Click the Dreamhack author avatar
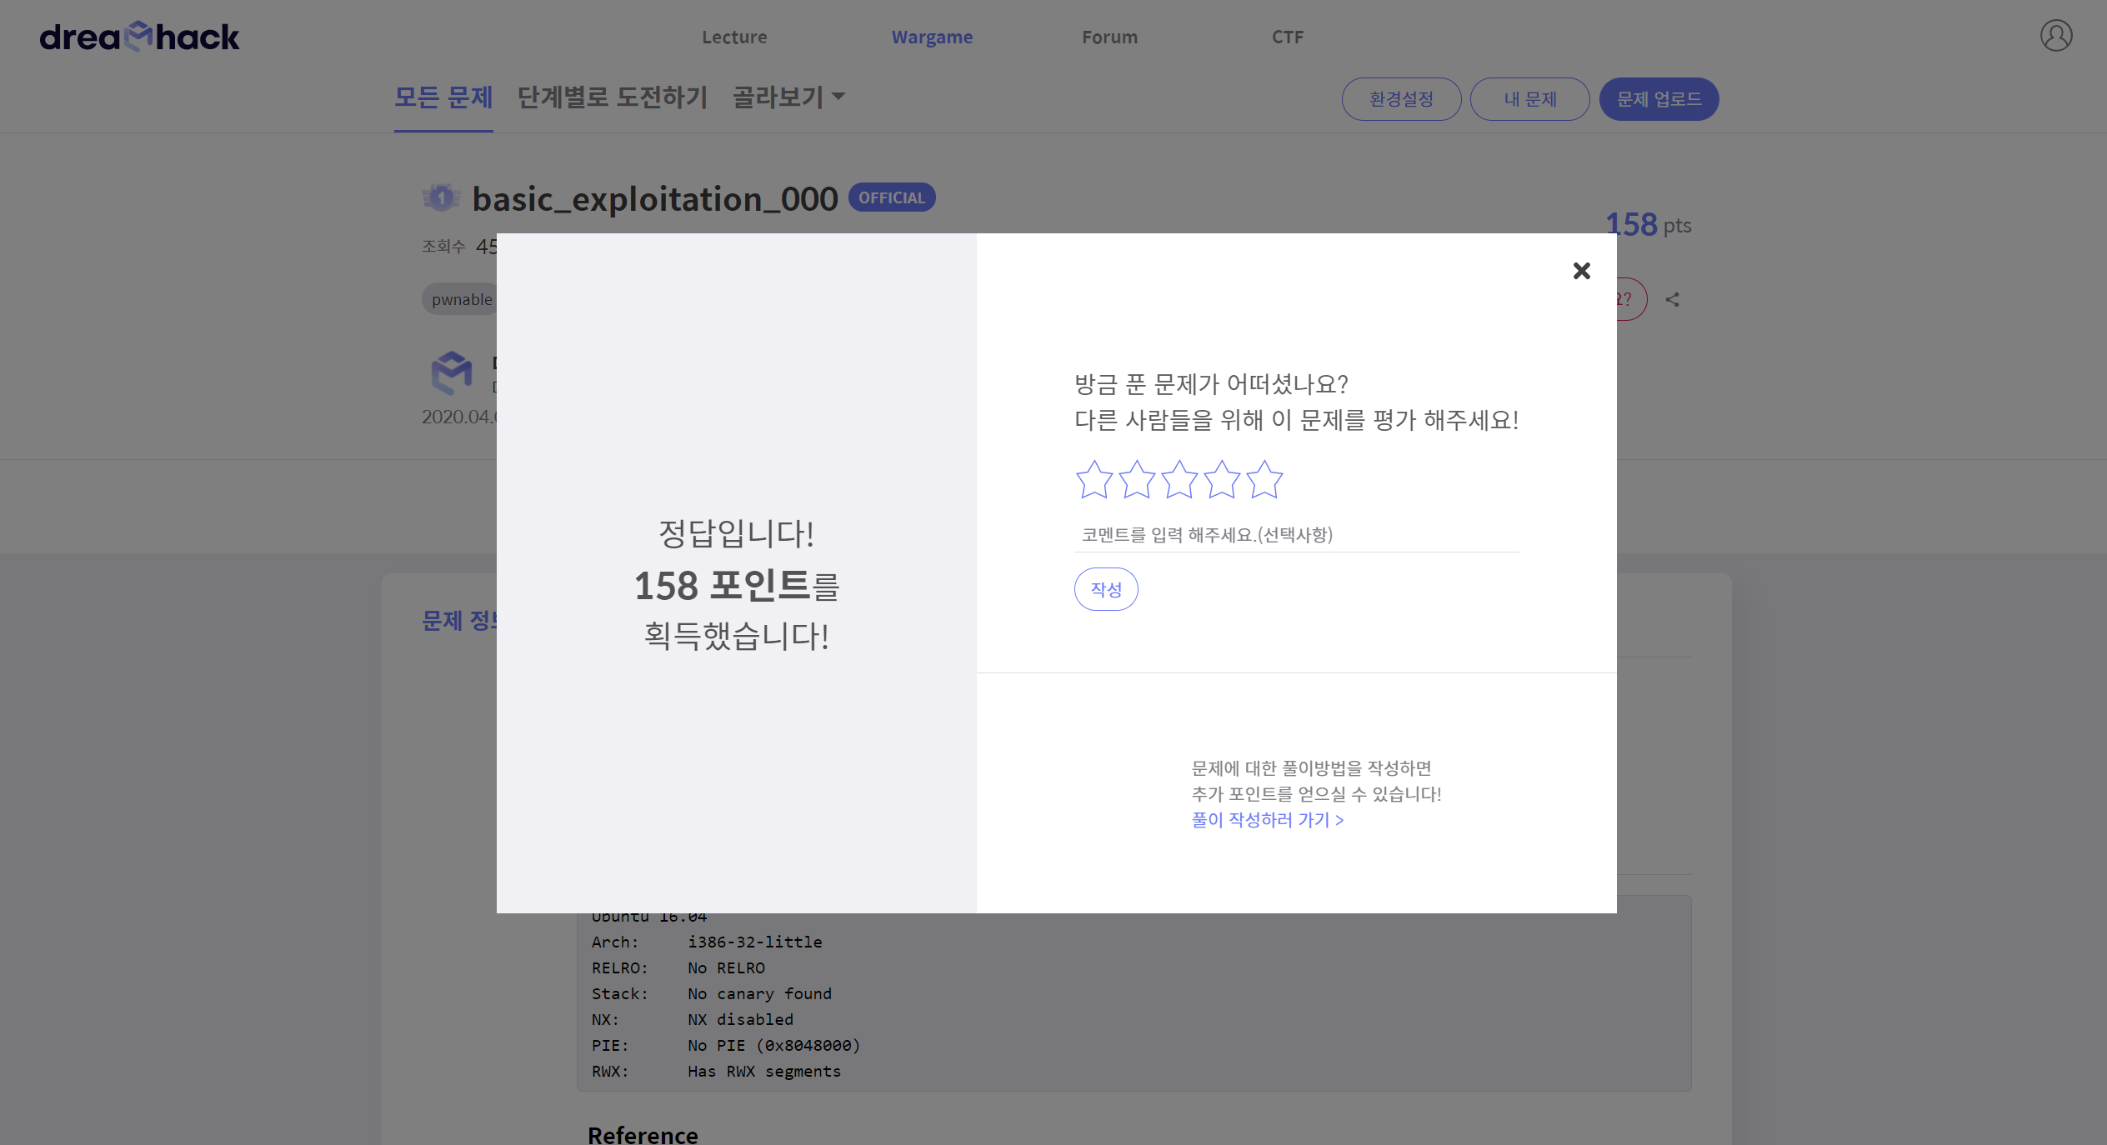This screenshot has width=2107, height=1145. coord(451,372)
